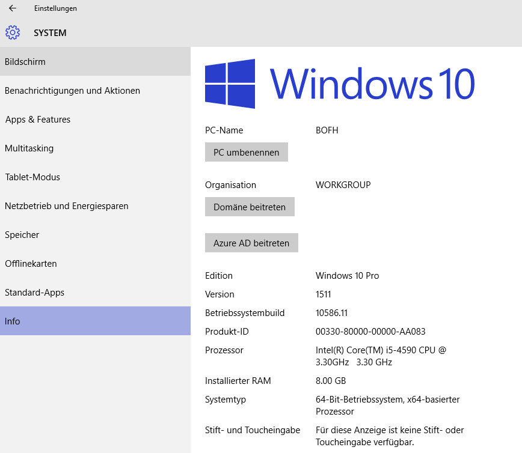Click the WORKGROUP organisation value

[x=343, y=185]
